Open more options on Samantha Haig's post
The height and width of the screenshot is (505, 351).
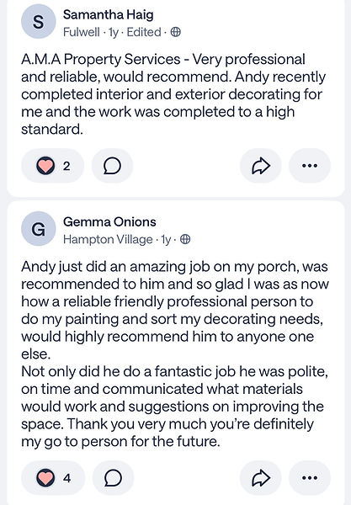[x=310, y=166]
